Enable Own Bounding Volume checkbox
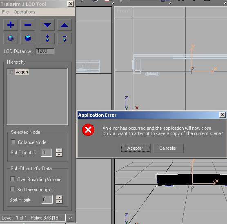Screen dimensions: 227x224 (12, 179)
